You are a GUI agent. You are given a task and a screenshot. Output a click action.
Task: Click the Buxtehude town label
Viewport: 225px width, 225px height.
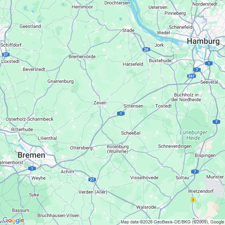click(x=160, y=61)
